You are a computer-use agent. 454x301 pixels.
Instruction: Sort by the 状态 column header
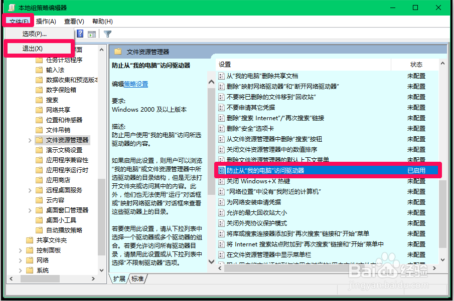(416, 65)
